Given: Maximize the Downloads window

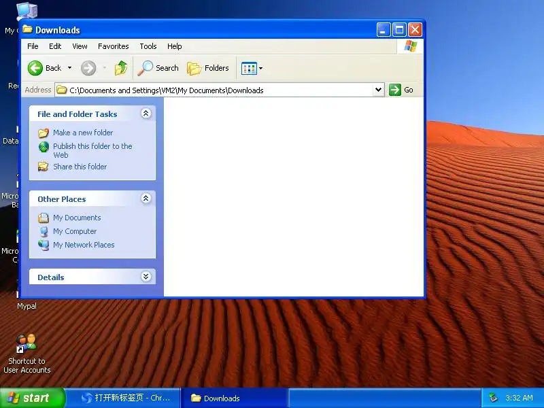Looking at the screenshot, I should 399,30.
